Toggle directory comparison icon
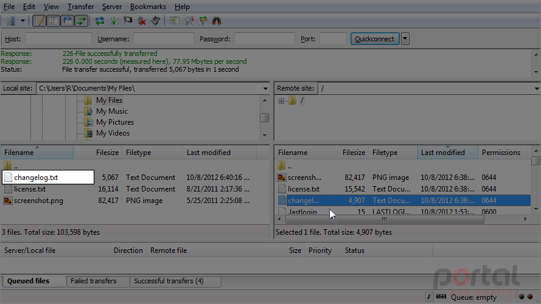The width and height of the screenshot is (541, 304). (189, 21)
